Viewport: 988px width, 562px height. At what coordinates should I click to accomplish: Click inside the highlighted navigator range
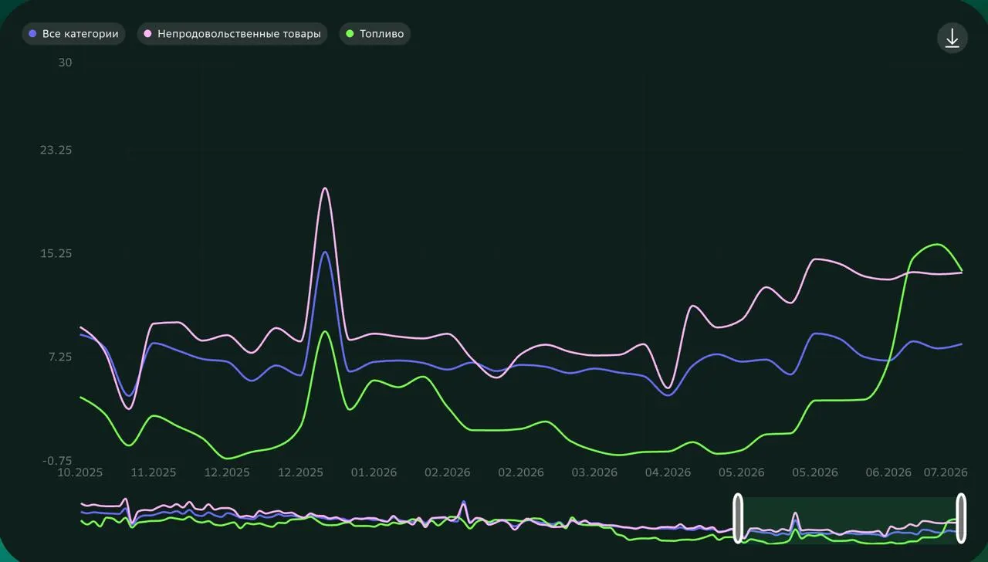pos(849,520)
